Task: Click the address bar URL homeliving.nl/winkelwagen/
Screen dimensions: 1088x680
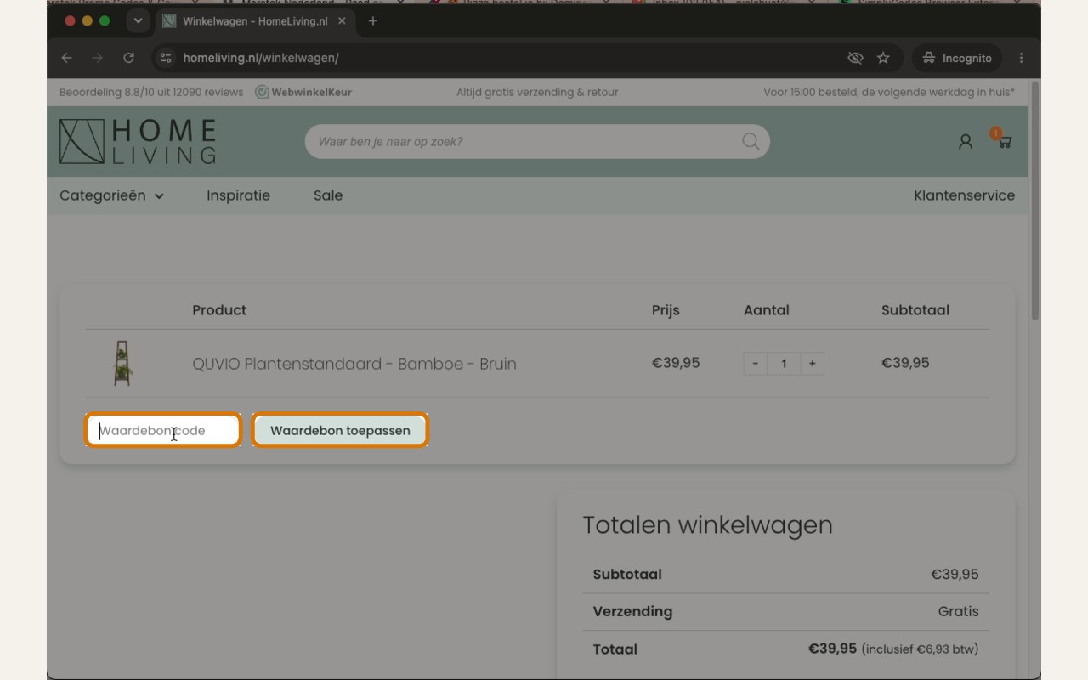Action: [x=261, y=58]
